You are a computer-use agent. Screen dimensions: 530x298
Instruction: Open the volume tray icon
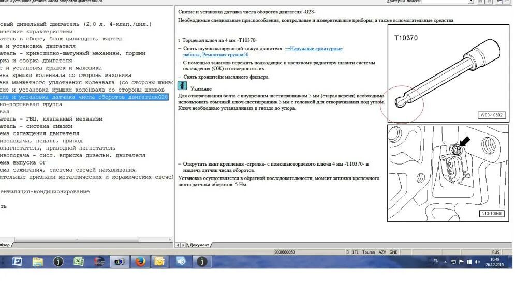(x=477, y=262)
